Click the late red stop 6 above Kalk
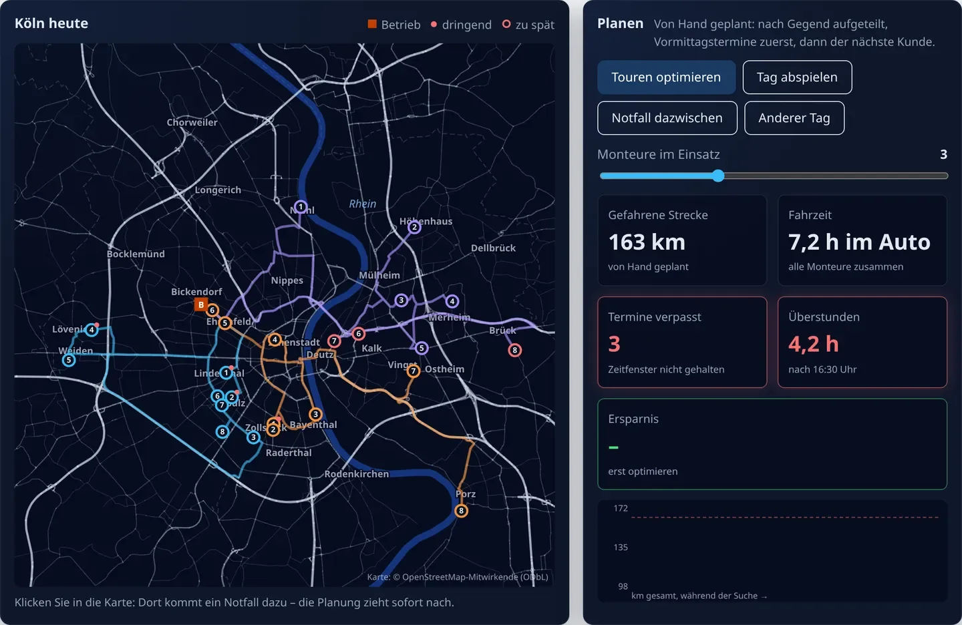The width and height of the screenshot is (962, 625). (359, 333)
